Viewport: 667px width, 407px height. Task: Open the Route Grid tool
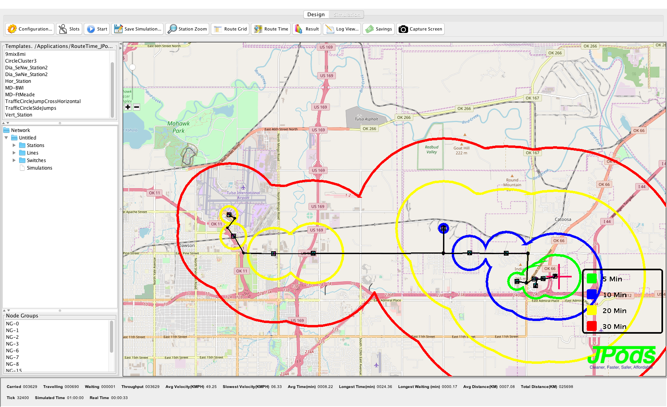tap(218, 29)
